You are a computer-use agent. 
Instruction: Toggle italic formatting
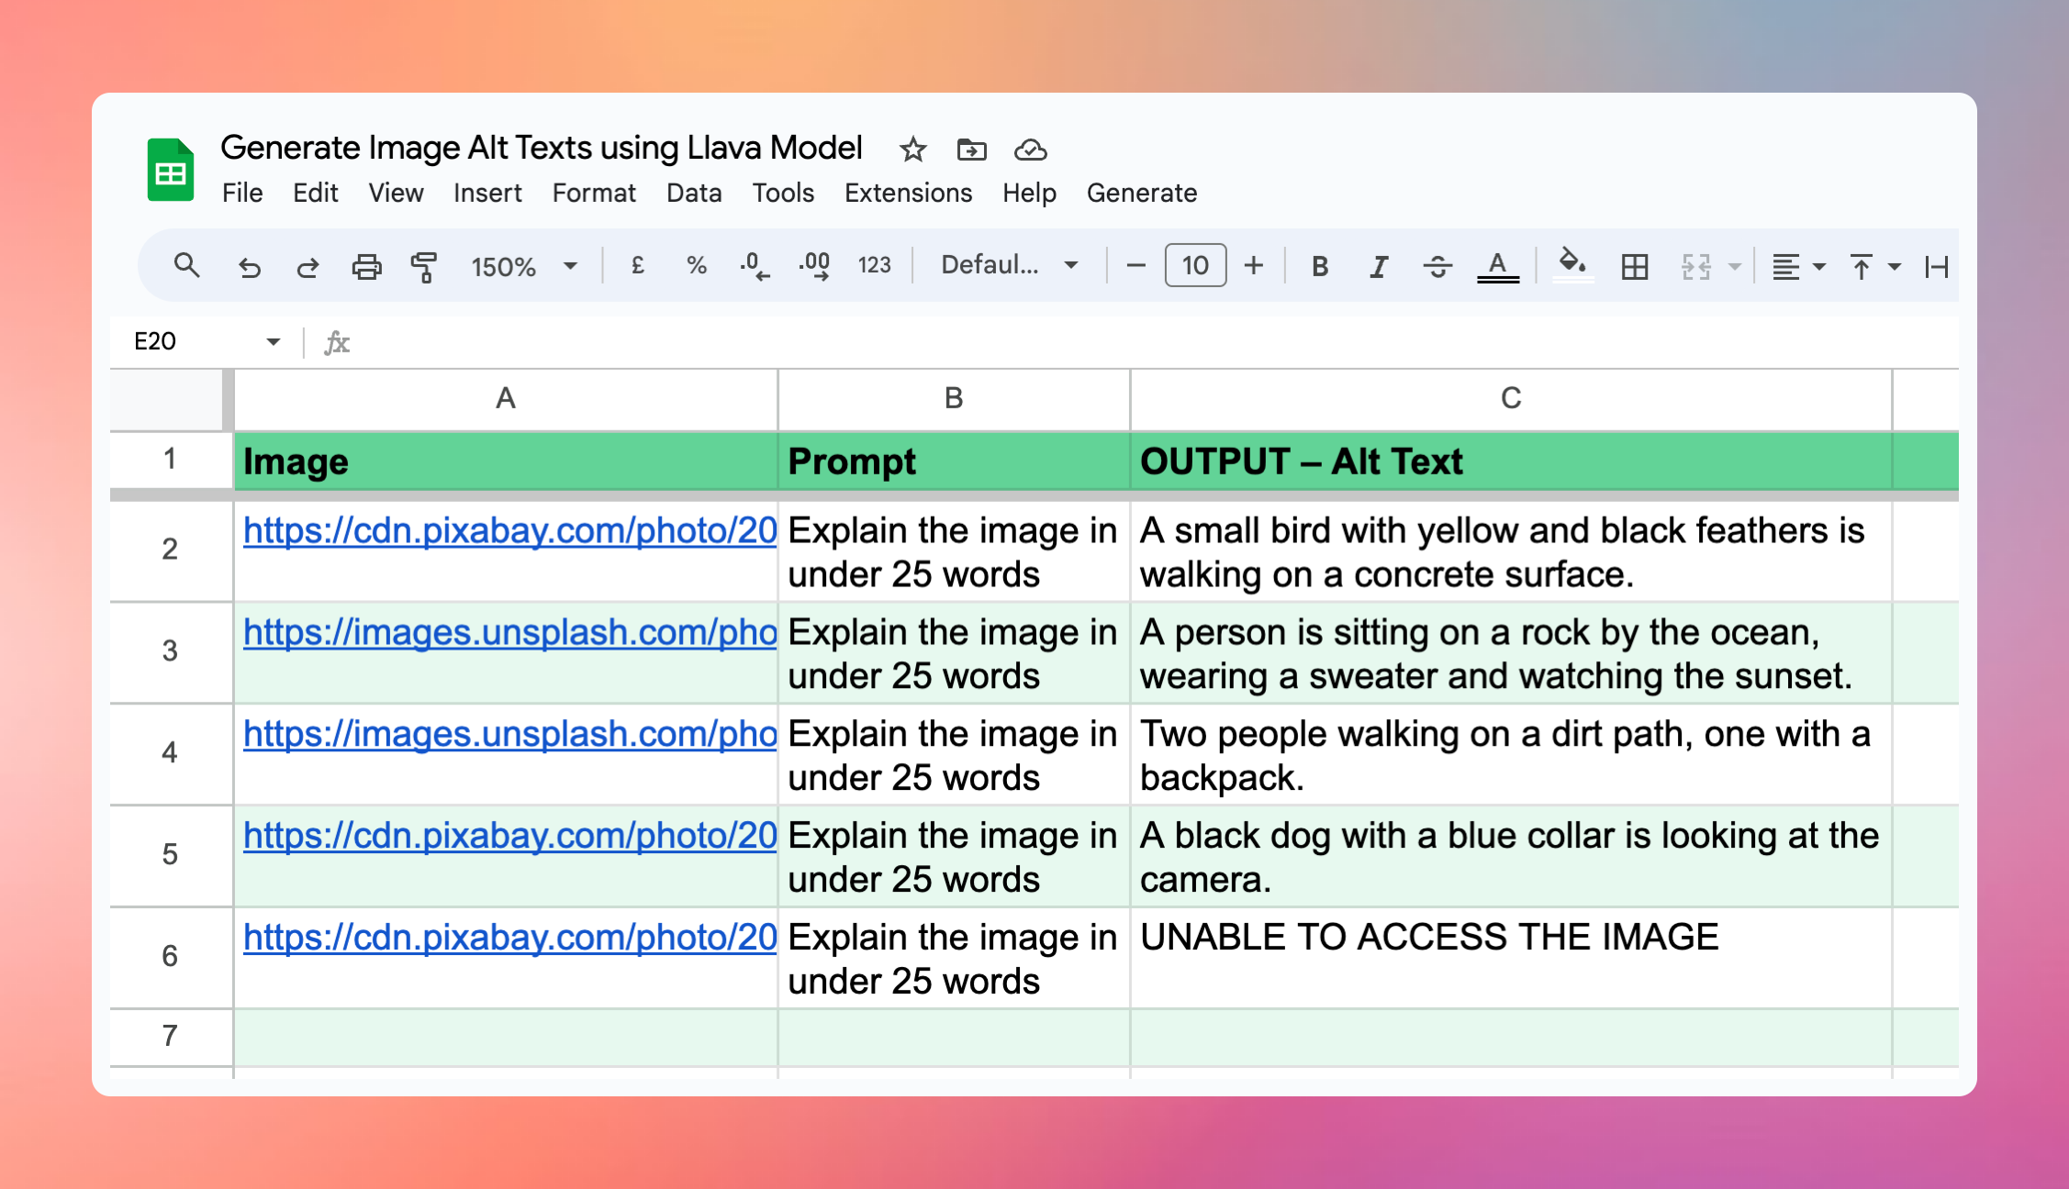(x=1378, y=266)
